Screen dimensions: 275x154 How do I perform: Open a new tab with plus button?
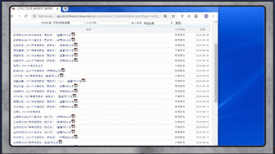pos(65,8)
